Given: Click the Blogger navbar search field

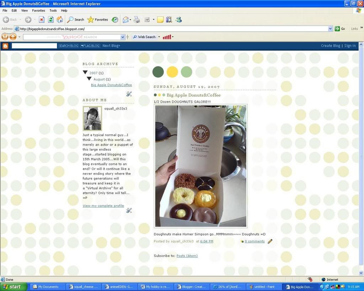Looking at the screenshot, I should (34, 46).
